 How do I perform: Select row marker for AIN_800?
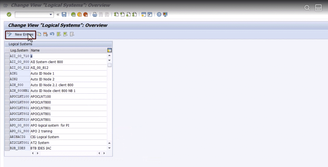tap(7, 85)
